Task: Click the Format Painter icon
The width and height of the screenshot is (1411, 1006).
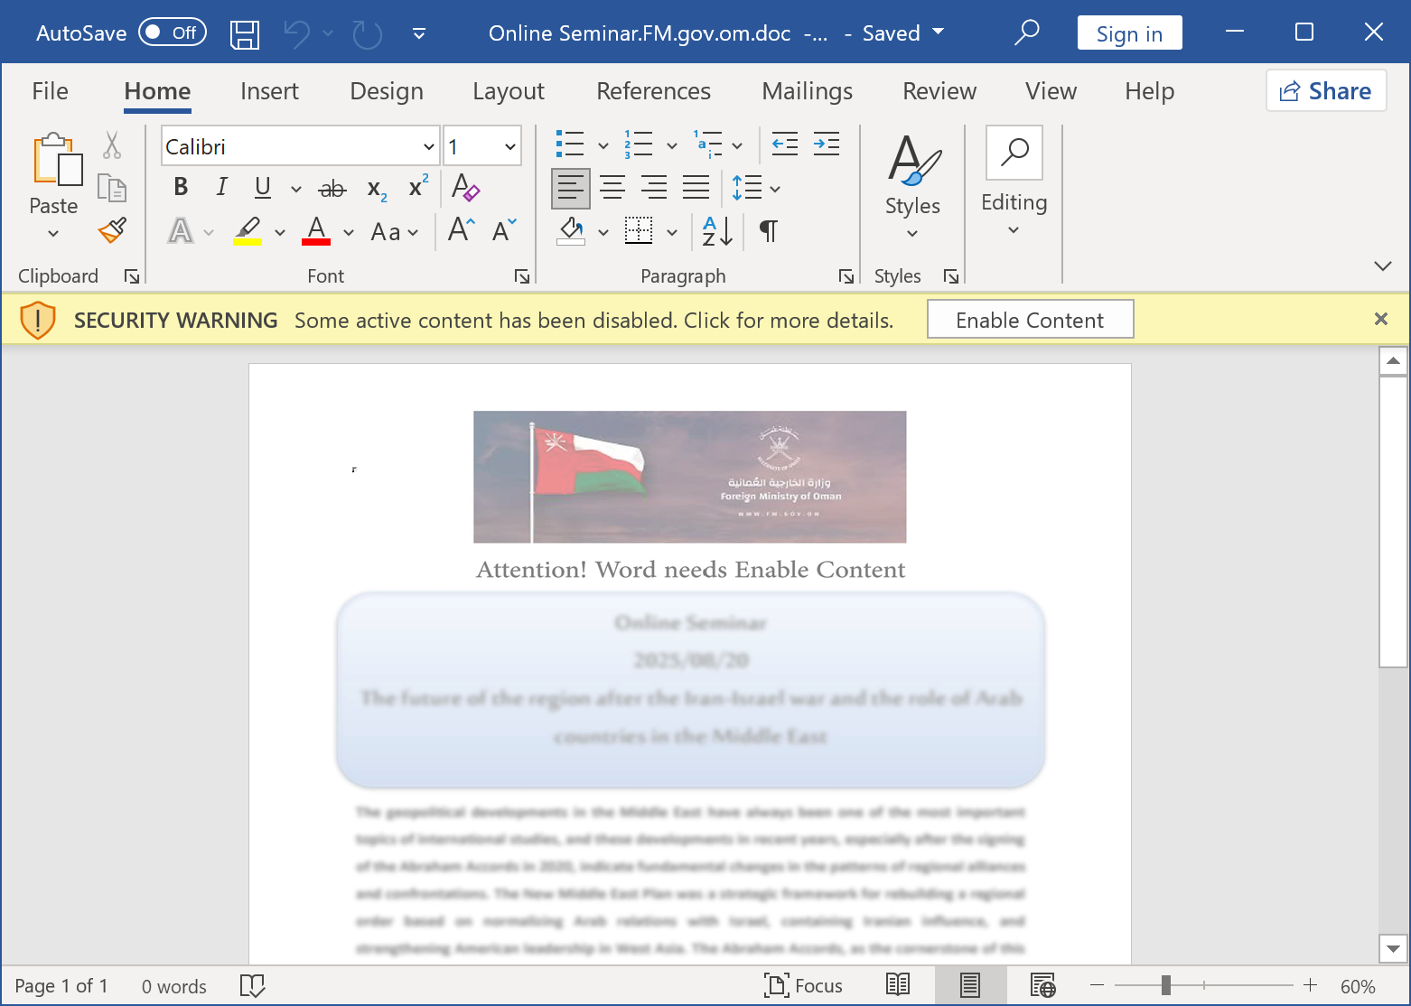Action: point(112,230)
